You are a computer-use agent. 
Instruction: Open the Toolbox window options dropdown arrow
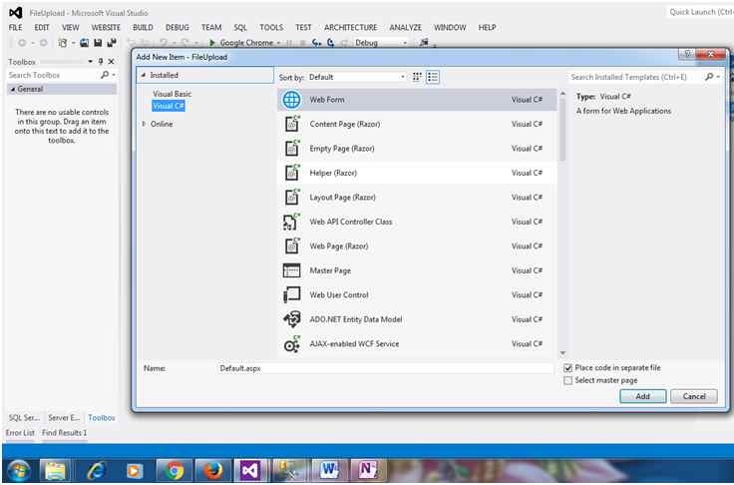(x=90, y=62)
